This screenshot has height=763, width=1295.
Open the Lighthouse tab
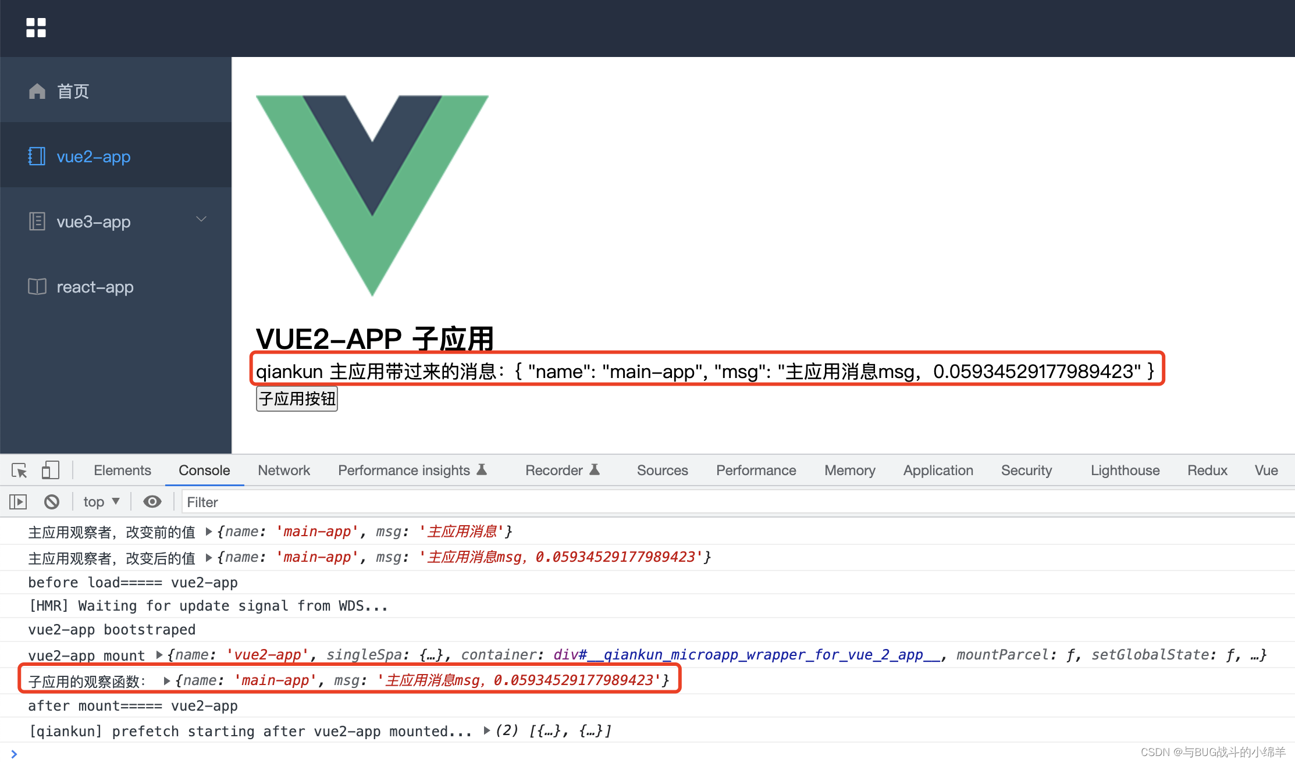pos(1125,470)
